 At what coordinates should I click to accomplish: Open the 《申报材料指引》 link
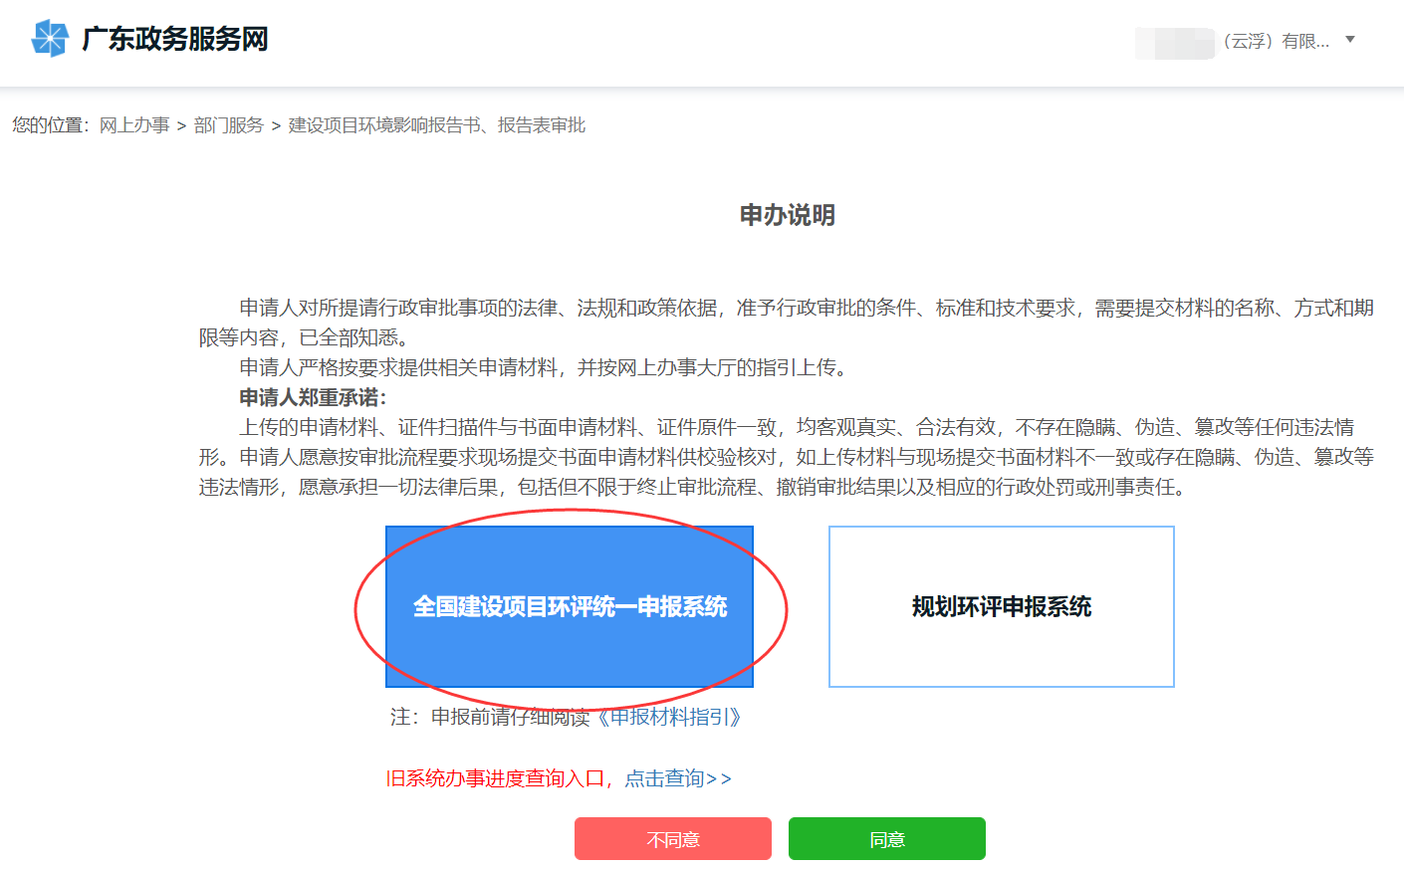tap(668, 717)
